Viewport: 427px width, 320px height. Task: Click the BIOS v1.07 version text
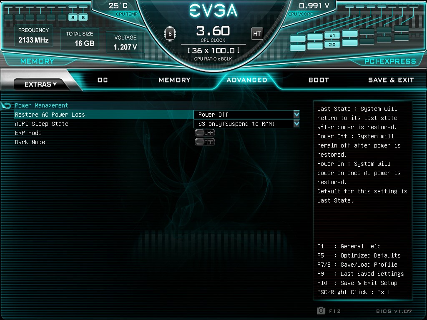(394, 311)
